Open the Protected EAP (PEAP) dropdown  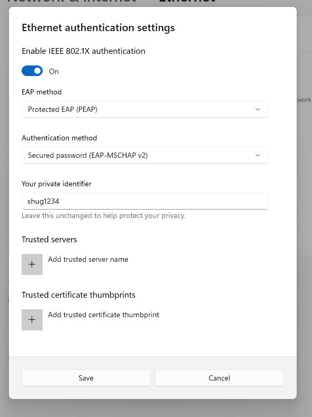coord(145,109)
